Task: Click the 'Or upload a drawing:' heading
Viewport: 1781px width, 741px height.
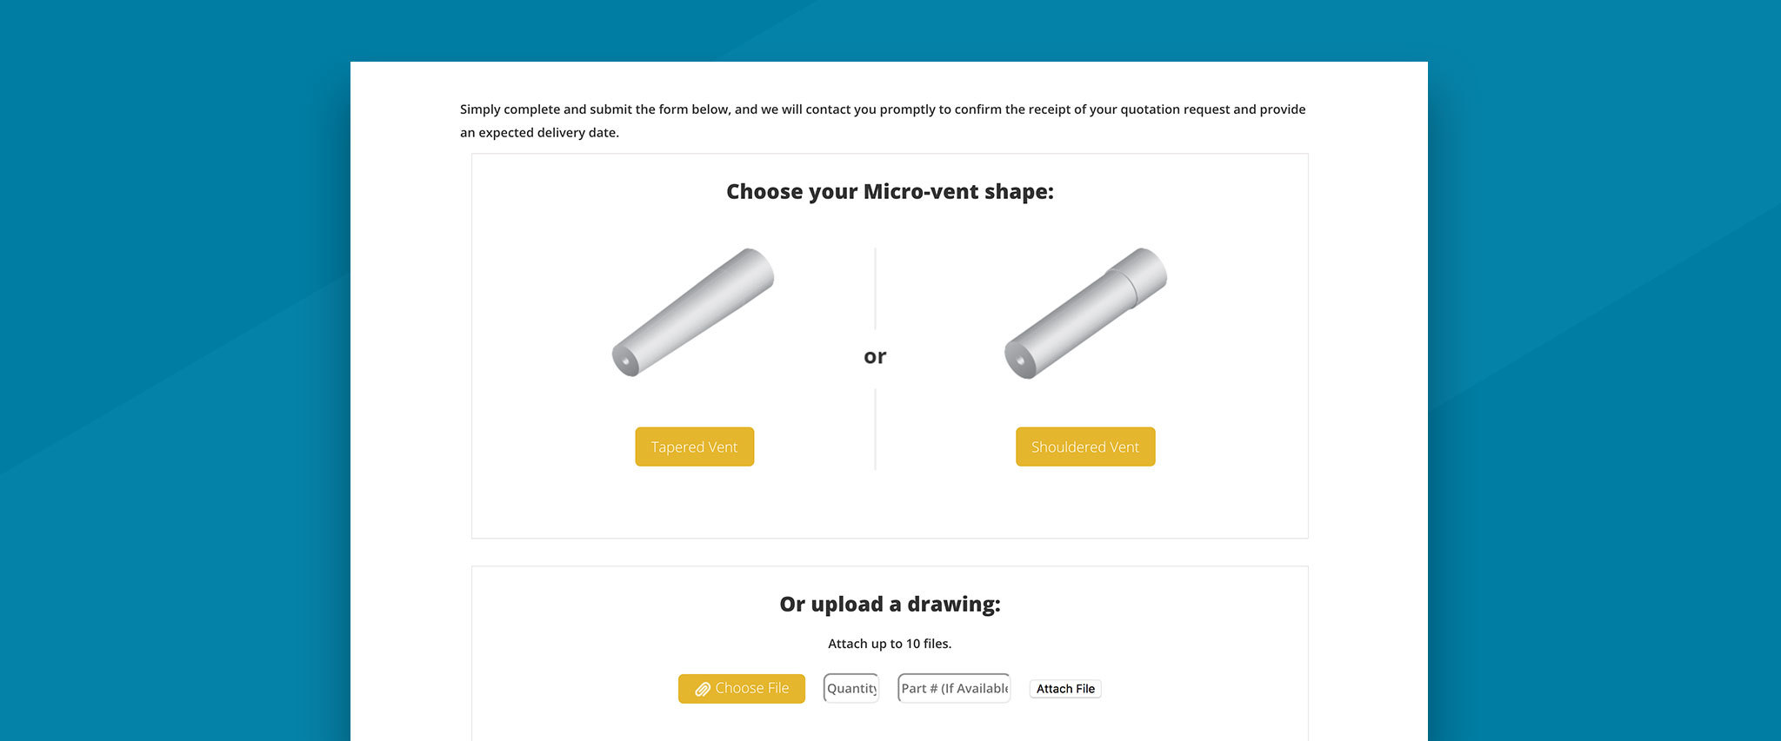Action: [890, 604]
